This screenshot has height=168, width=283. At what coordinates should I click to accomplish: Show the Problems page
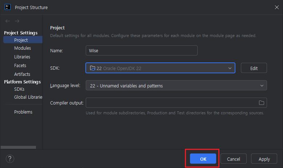23,112
